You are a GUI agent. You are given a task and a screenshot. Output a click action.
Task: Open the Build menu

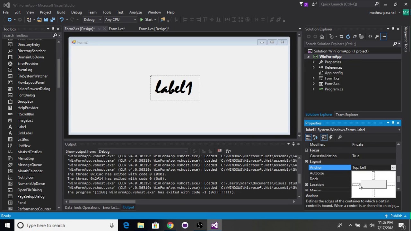pos(61,12)
